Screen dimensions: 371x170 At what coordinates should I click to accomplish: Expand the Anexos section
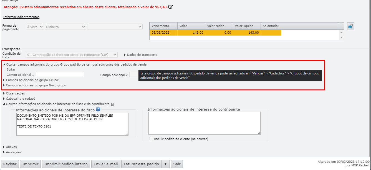point(10,147)
